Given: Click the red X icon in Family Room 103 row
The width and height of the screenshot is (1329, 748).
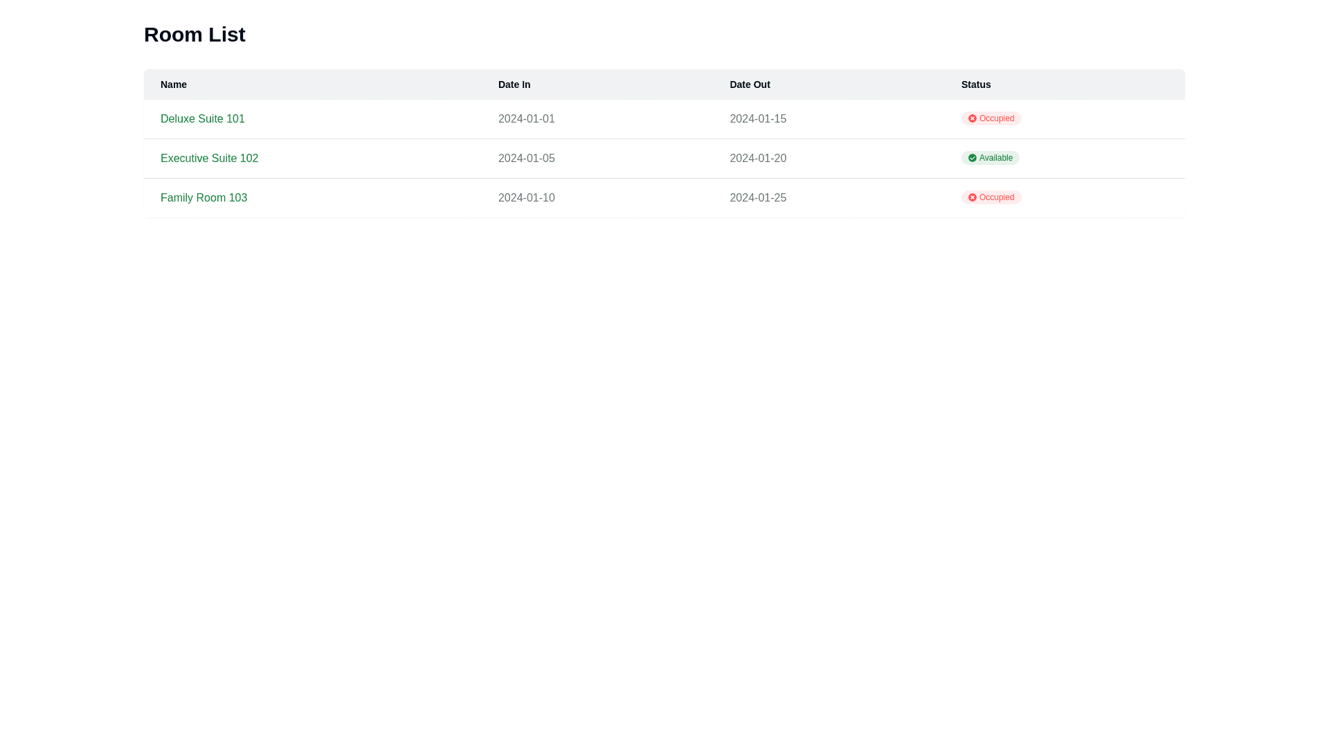Looking at the screenshot, I should [972, 197].
